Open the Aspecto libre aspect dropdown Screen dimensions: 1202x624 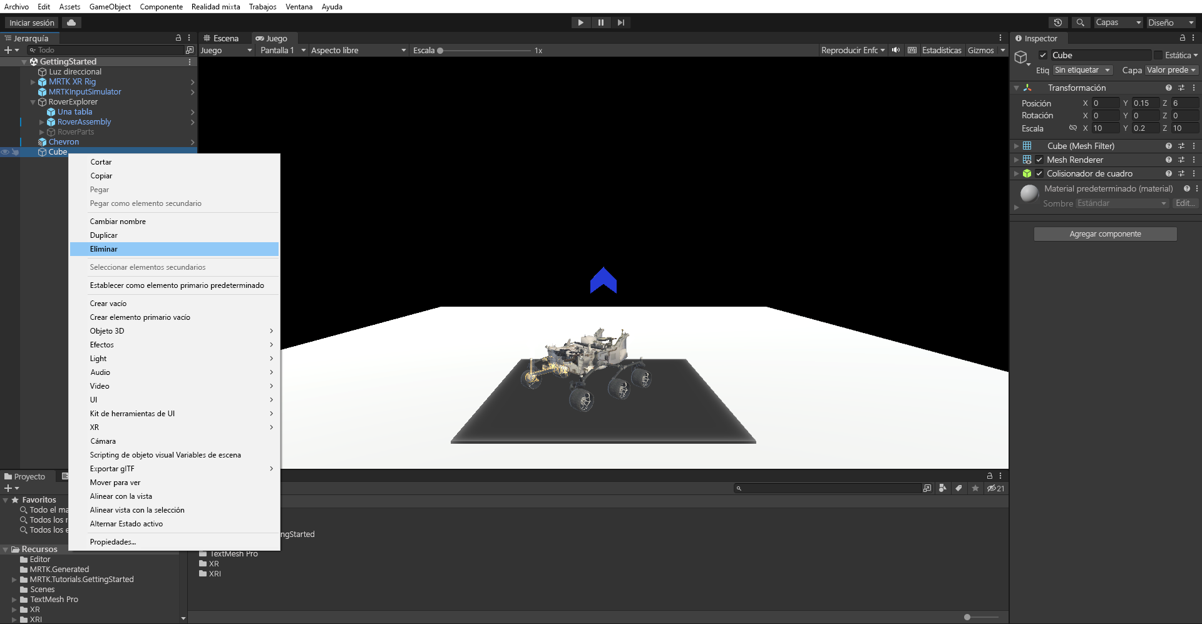[358, 50]
